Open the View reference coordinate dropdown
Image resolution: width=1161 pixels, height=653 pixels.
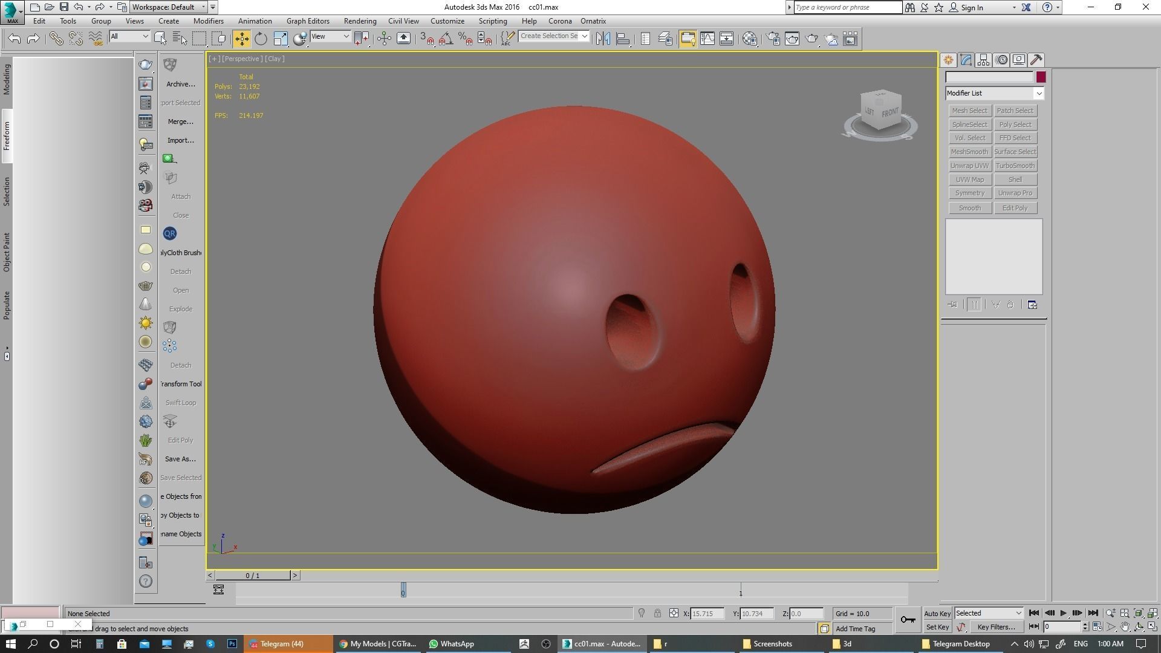coord(330,36)
